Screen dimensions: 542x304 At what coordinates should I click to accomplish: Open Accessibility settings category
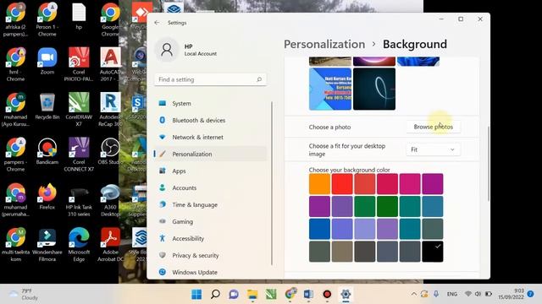[x=210, y=238]
